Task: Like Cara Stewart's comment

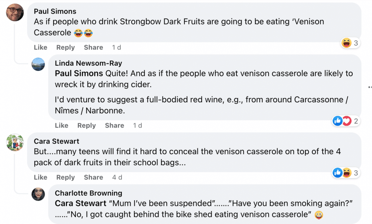Action: pyautogui.click(x=40, y=177)
